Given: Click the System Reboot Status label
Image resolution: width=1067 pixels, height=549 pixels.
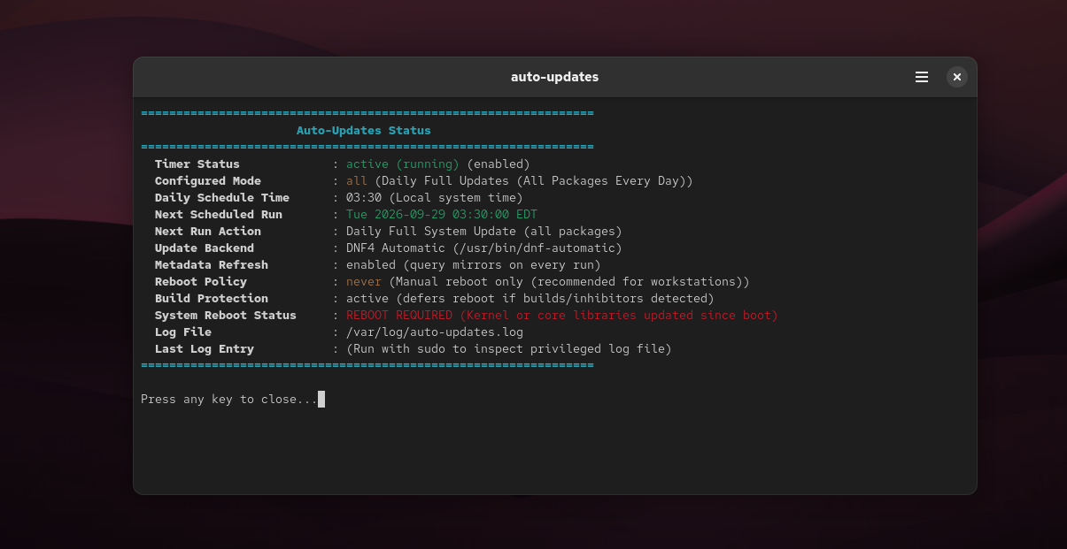Looking at the screenshot, I should point(226,315).
